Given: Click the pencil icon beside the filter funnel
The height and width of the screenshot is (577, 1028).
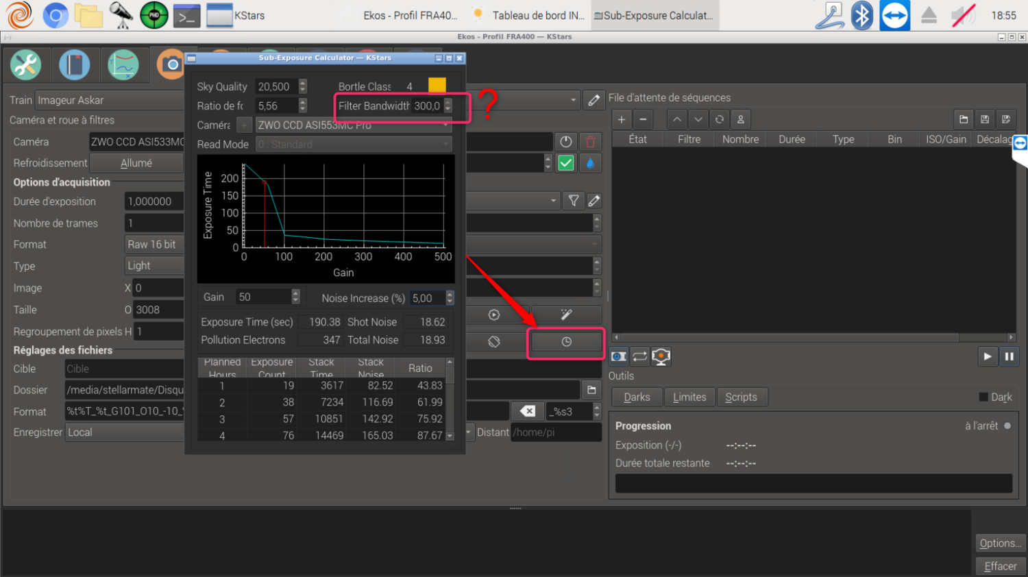Looking at the screenshot, I should pos(594,201).
